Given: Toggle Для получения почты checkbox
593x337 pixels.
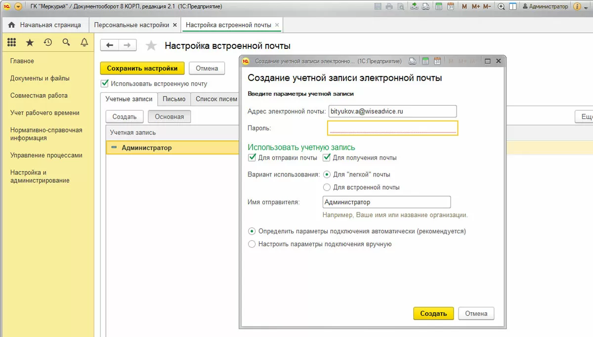Looking at the screenshot, I should click(x=326, y=158).
